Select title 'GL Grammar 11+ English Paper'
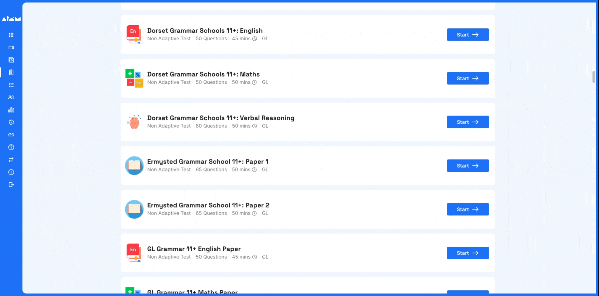This screenshot has width=599, height=296. click(x=194, y=249)
